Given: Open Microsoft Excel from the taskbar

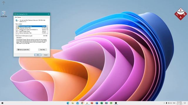Looking at the screenshot, I should click(x=102, y=103).
